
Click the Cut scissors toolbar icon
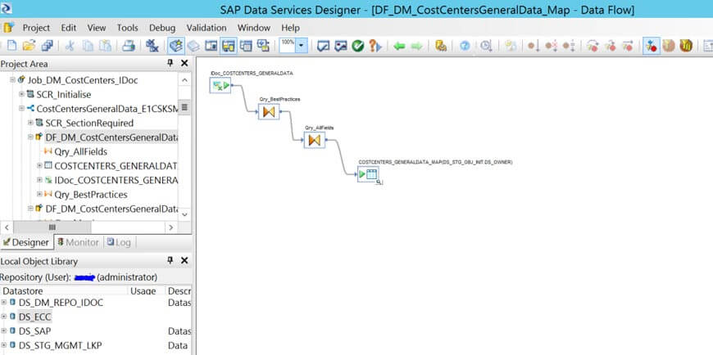pos(70,46)
